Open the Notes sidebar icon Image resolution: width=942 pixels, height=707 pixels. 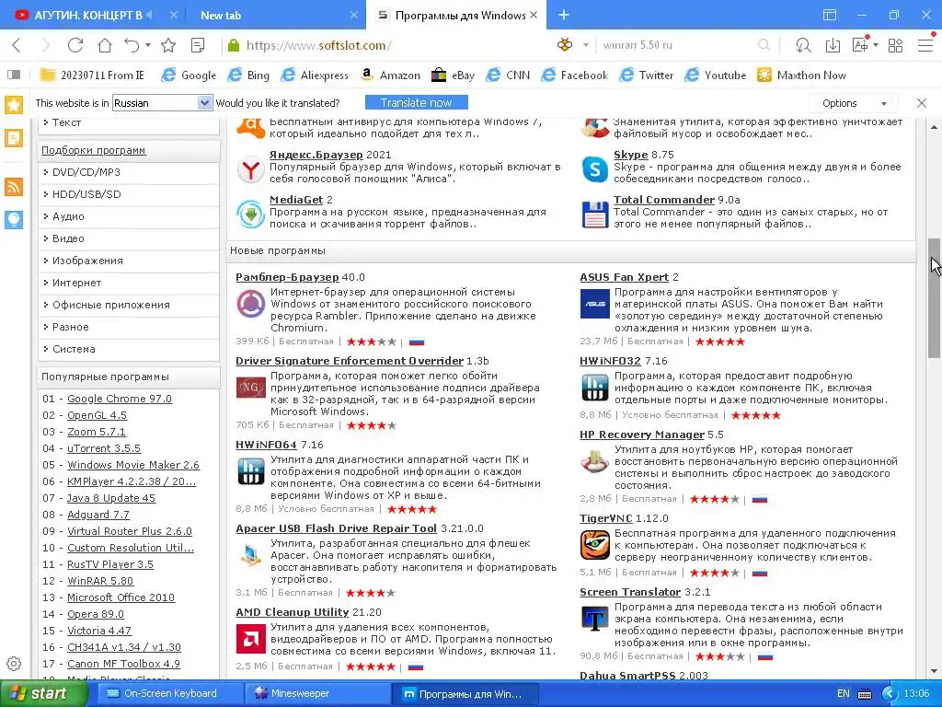(14, 138)
